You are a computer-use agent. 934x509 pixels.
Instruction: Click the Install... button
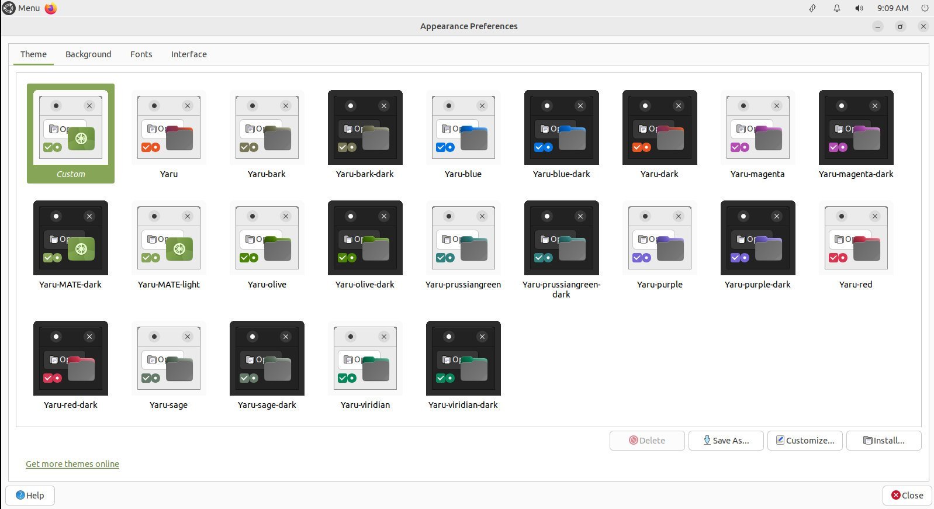pyautogui.click(x=883, y=441)
